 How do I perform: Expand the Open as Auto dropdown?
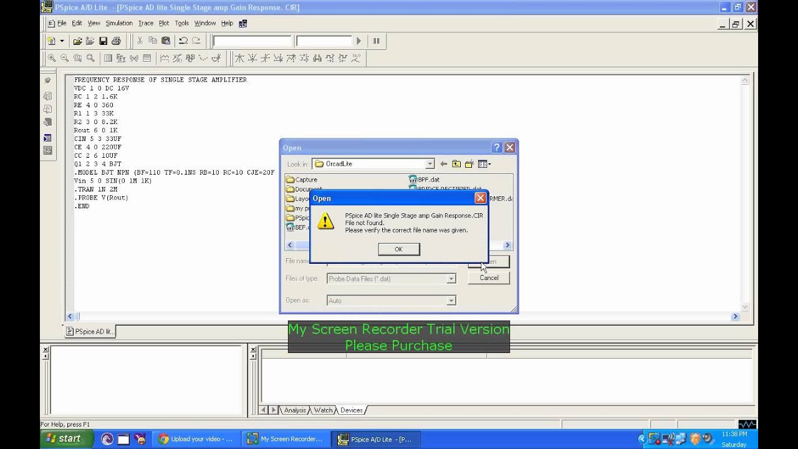[451, 301]
